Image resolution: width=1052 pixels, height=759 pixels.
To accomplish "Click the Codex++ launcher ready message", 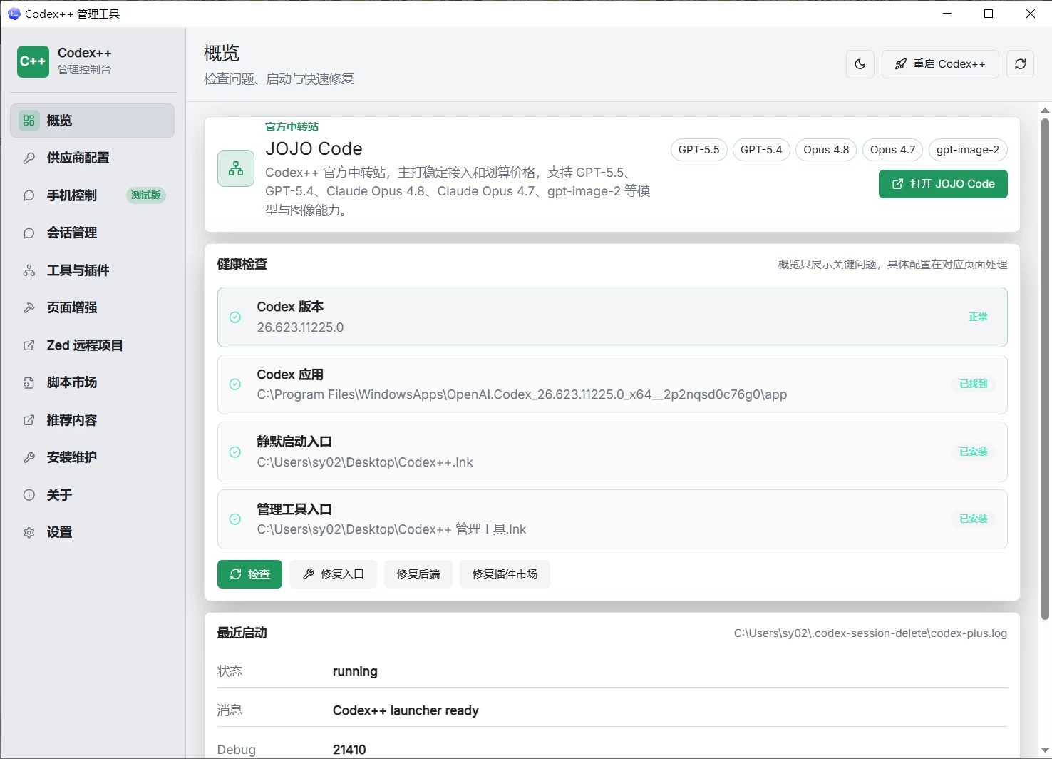I will tap(406, 710).
